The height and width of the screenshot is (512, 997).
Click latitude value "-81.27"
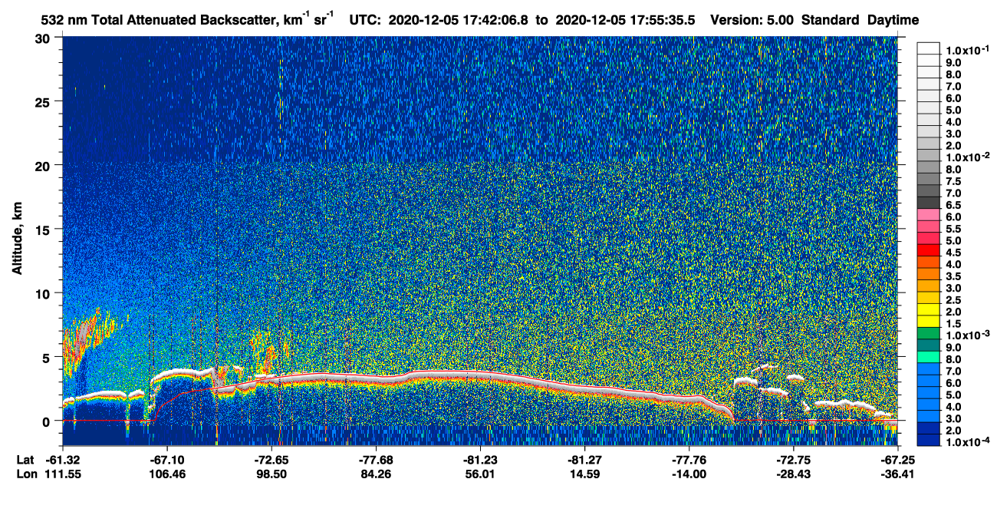click(x=585, y=460)
